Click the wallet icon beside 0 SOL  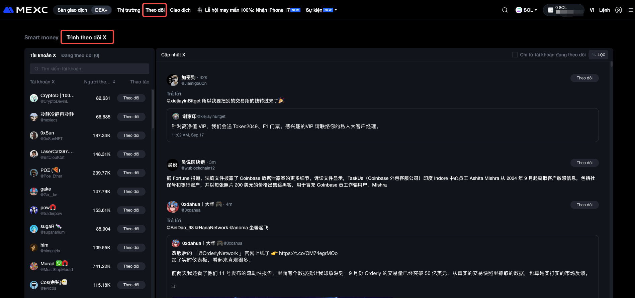tap(550, 10)
